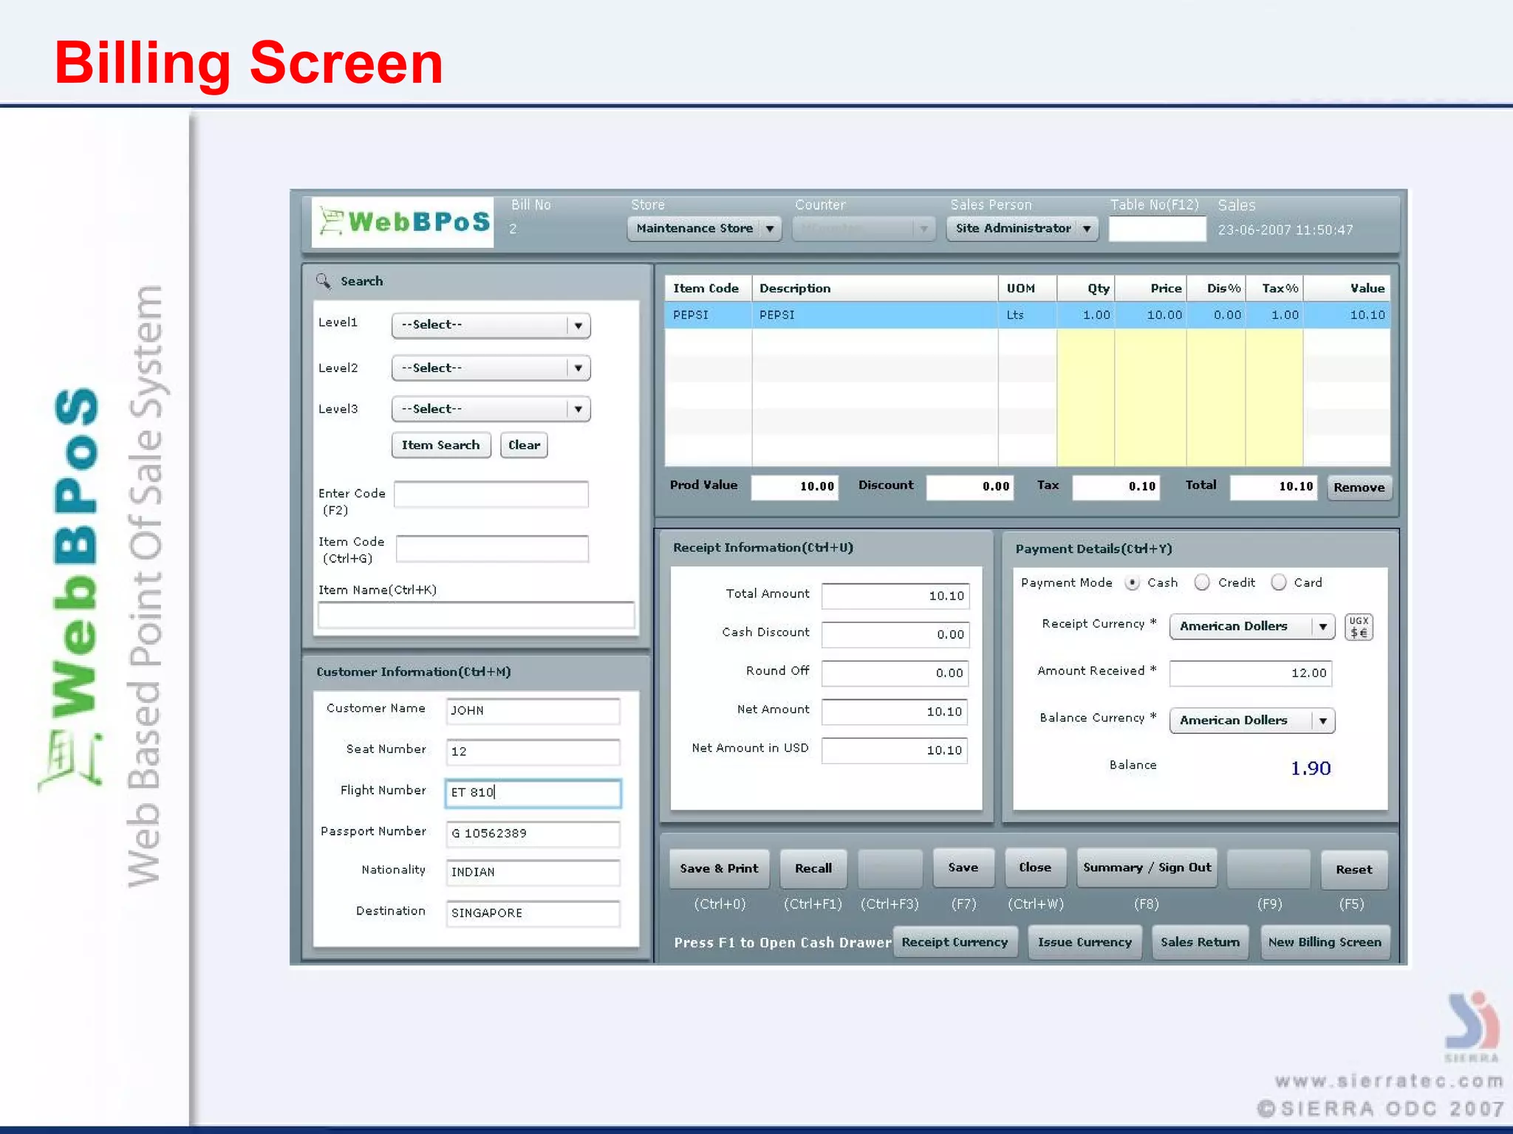Screen dimensions: 1513x1134
Task: Click the Amount Received field
Action: [x=1251, y=673]
